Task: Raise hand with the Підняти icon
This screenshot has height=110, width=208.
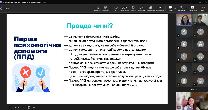Action: 133,8
